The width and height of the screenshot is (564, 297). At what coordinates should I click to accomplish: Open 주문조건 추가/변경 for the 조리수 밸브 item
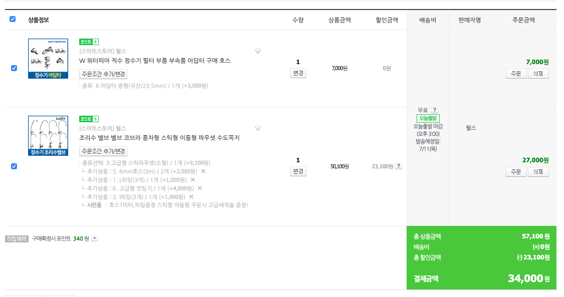point(103,151)
